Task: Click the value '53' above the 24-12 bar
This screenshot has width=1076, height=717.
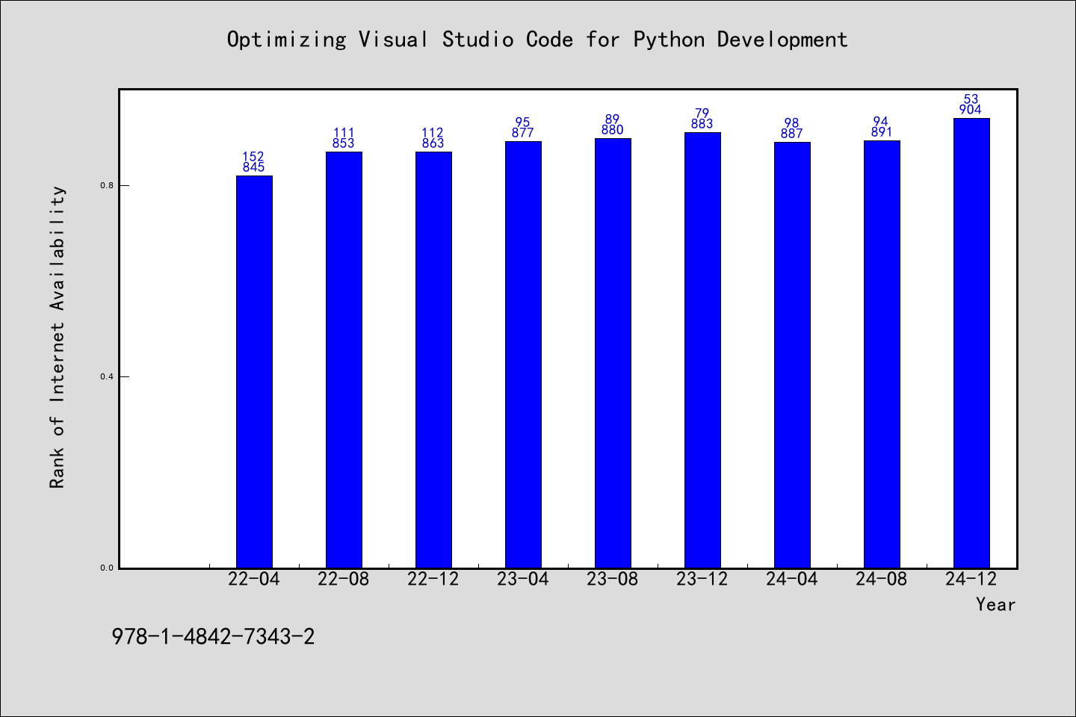Action: [971, 99]
